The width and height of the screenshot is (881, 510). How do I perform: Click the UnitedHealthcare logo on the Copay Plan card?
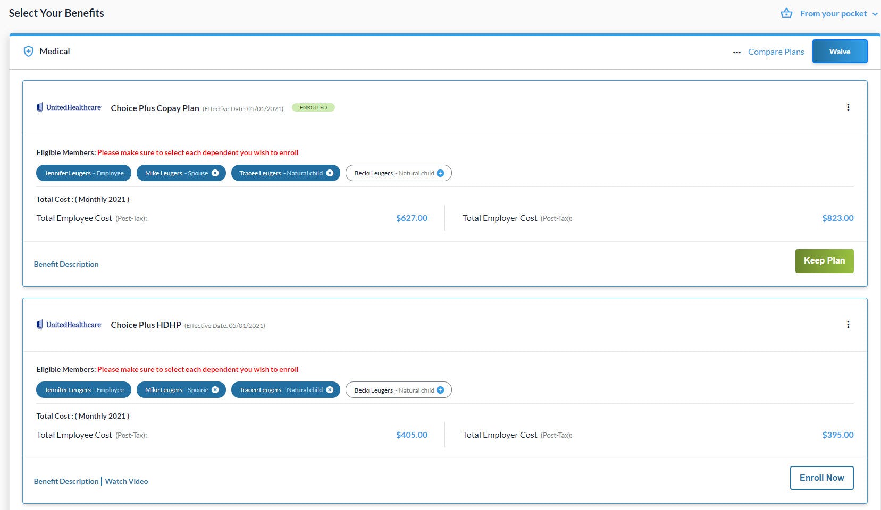coord(69,107)
